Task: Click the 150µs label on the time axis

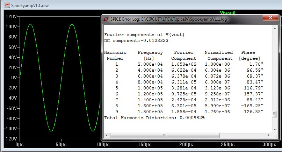Action: coord(145,144)
